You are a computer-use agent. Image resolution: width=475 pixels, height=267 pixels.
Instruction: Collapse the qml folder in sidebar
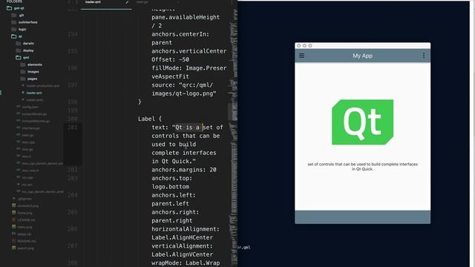(26, 58)
